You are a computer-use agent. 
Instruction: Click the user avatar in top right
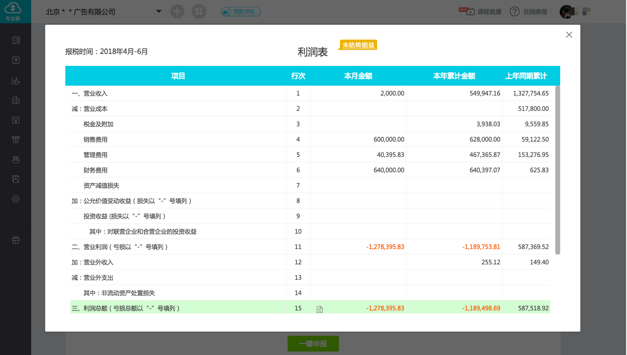coord(566,11)
